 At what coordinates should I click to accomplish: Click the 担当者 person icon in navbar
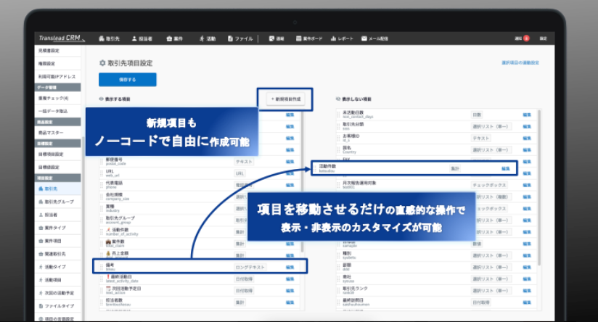[x=134, y=38]
